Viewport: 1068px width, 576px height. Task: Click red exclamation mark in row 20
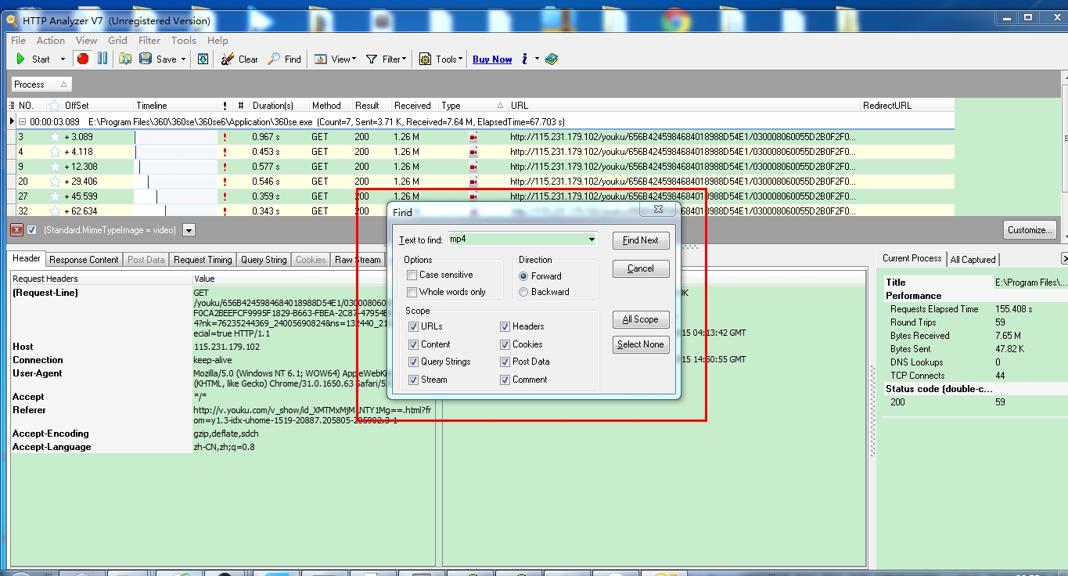click(x=225, y=182)
